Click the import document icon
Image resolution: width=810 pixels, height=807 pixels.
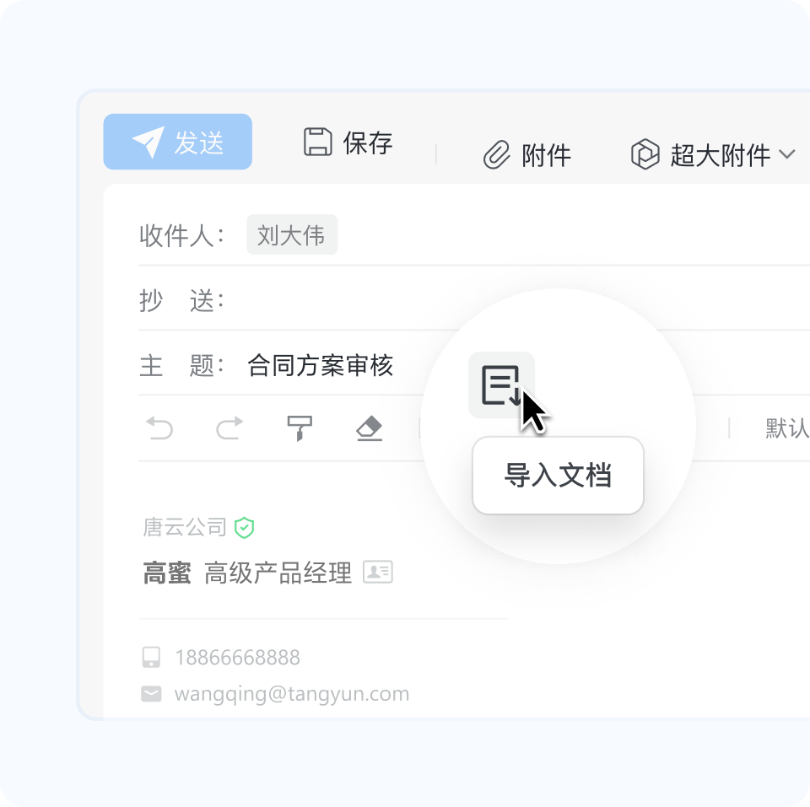(x=502, y=385)
